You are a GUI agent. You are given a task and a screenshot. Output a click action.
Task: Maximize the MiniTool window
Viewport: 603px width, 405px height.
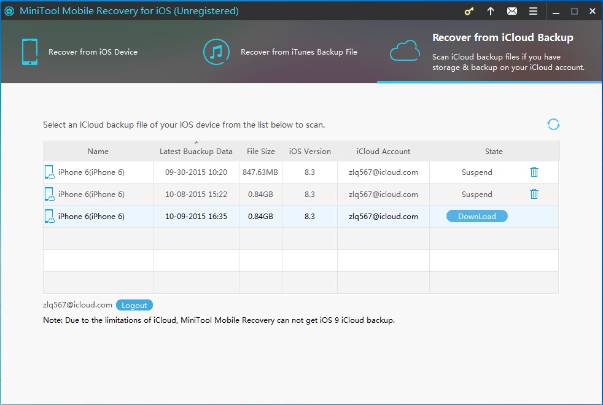point(574,11)
